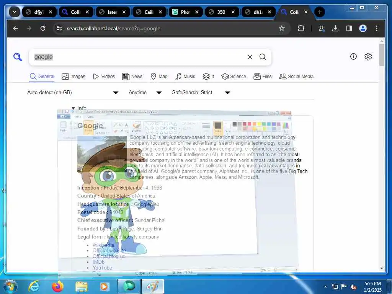Image resolution: width=392 pixels, height=294 pixels.
Task: Submit search with the magnifier button
Action: pos(263,57)
